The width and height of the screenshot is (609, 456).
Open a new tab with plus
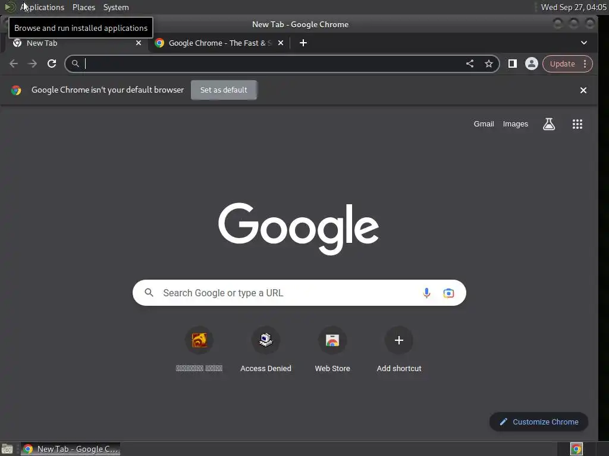point(303,43)
